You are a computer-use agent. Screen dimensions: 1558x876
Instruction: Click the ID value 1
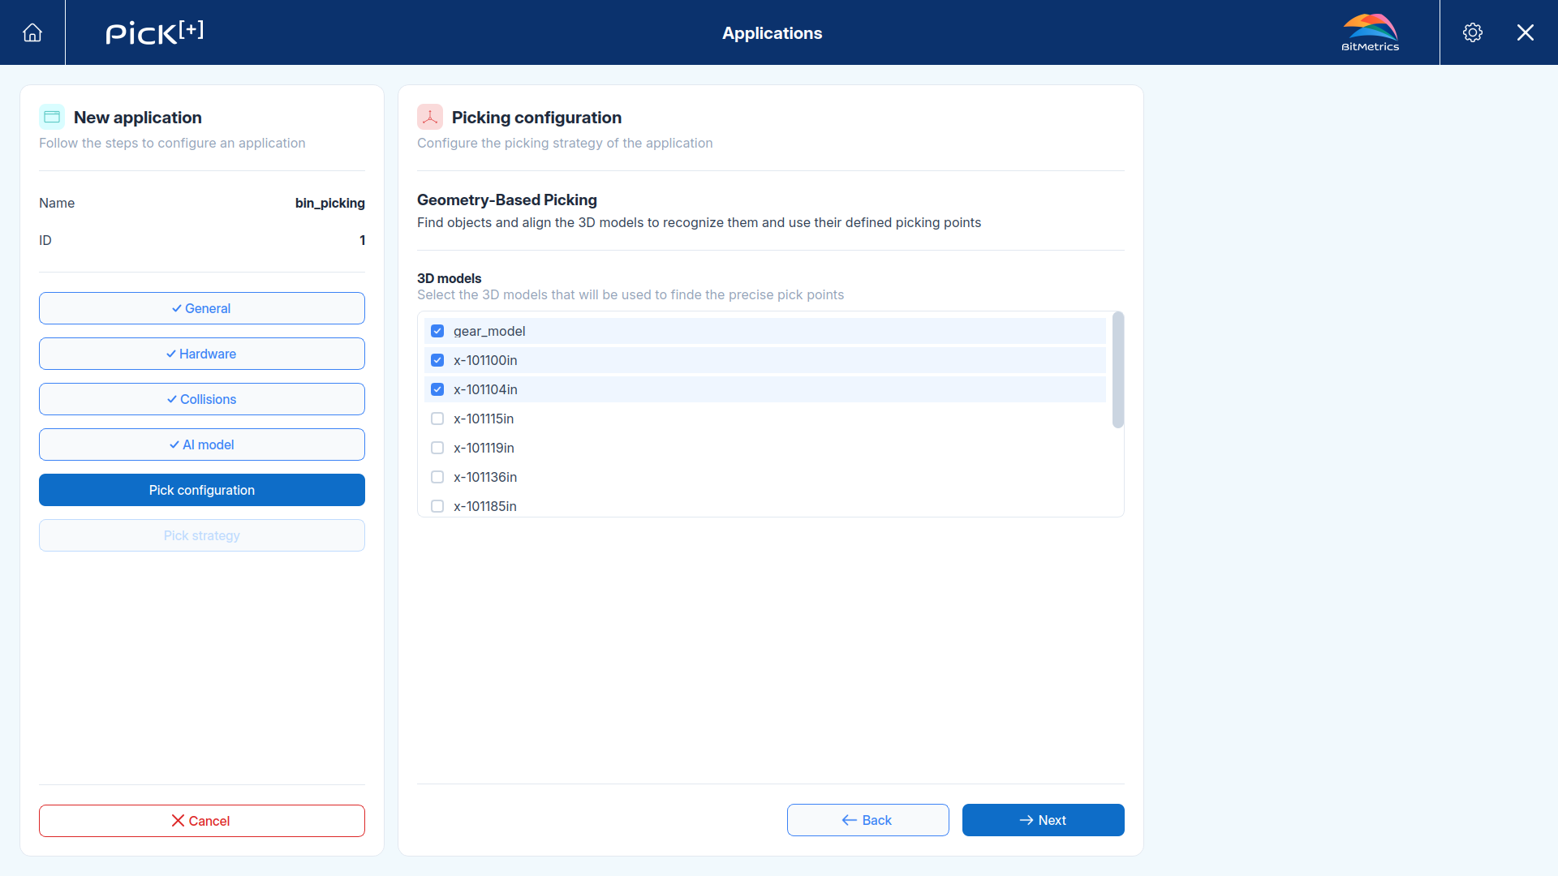click(x=362, y=240)
